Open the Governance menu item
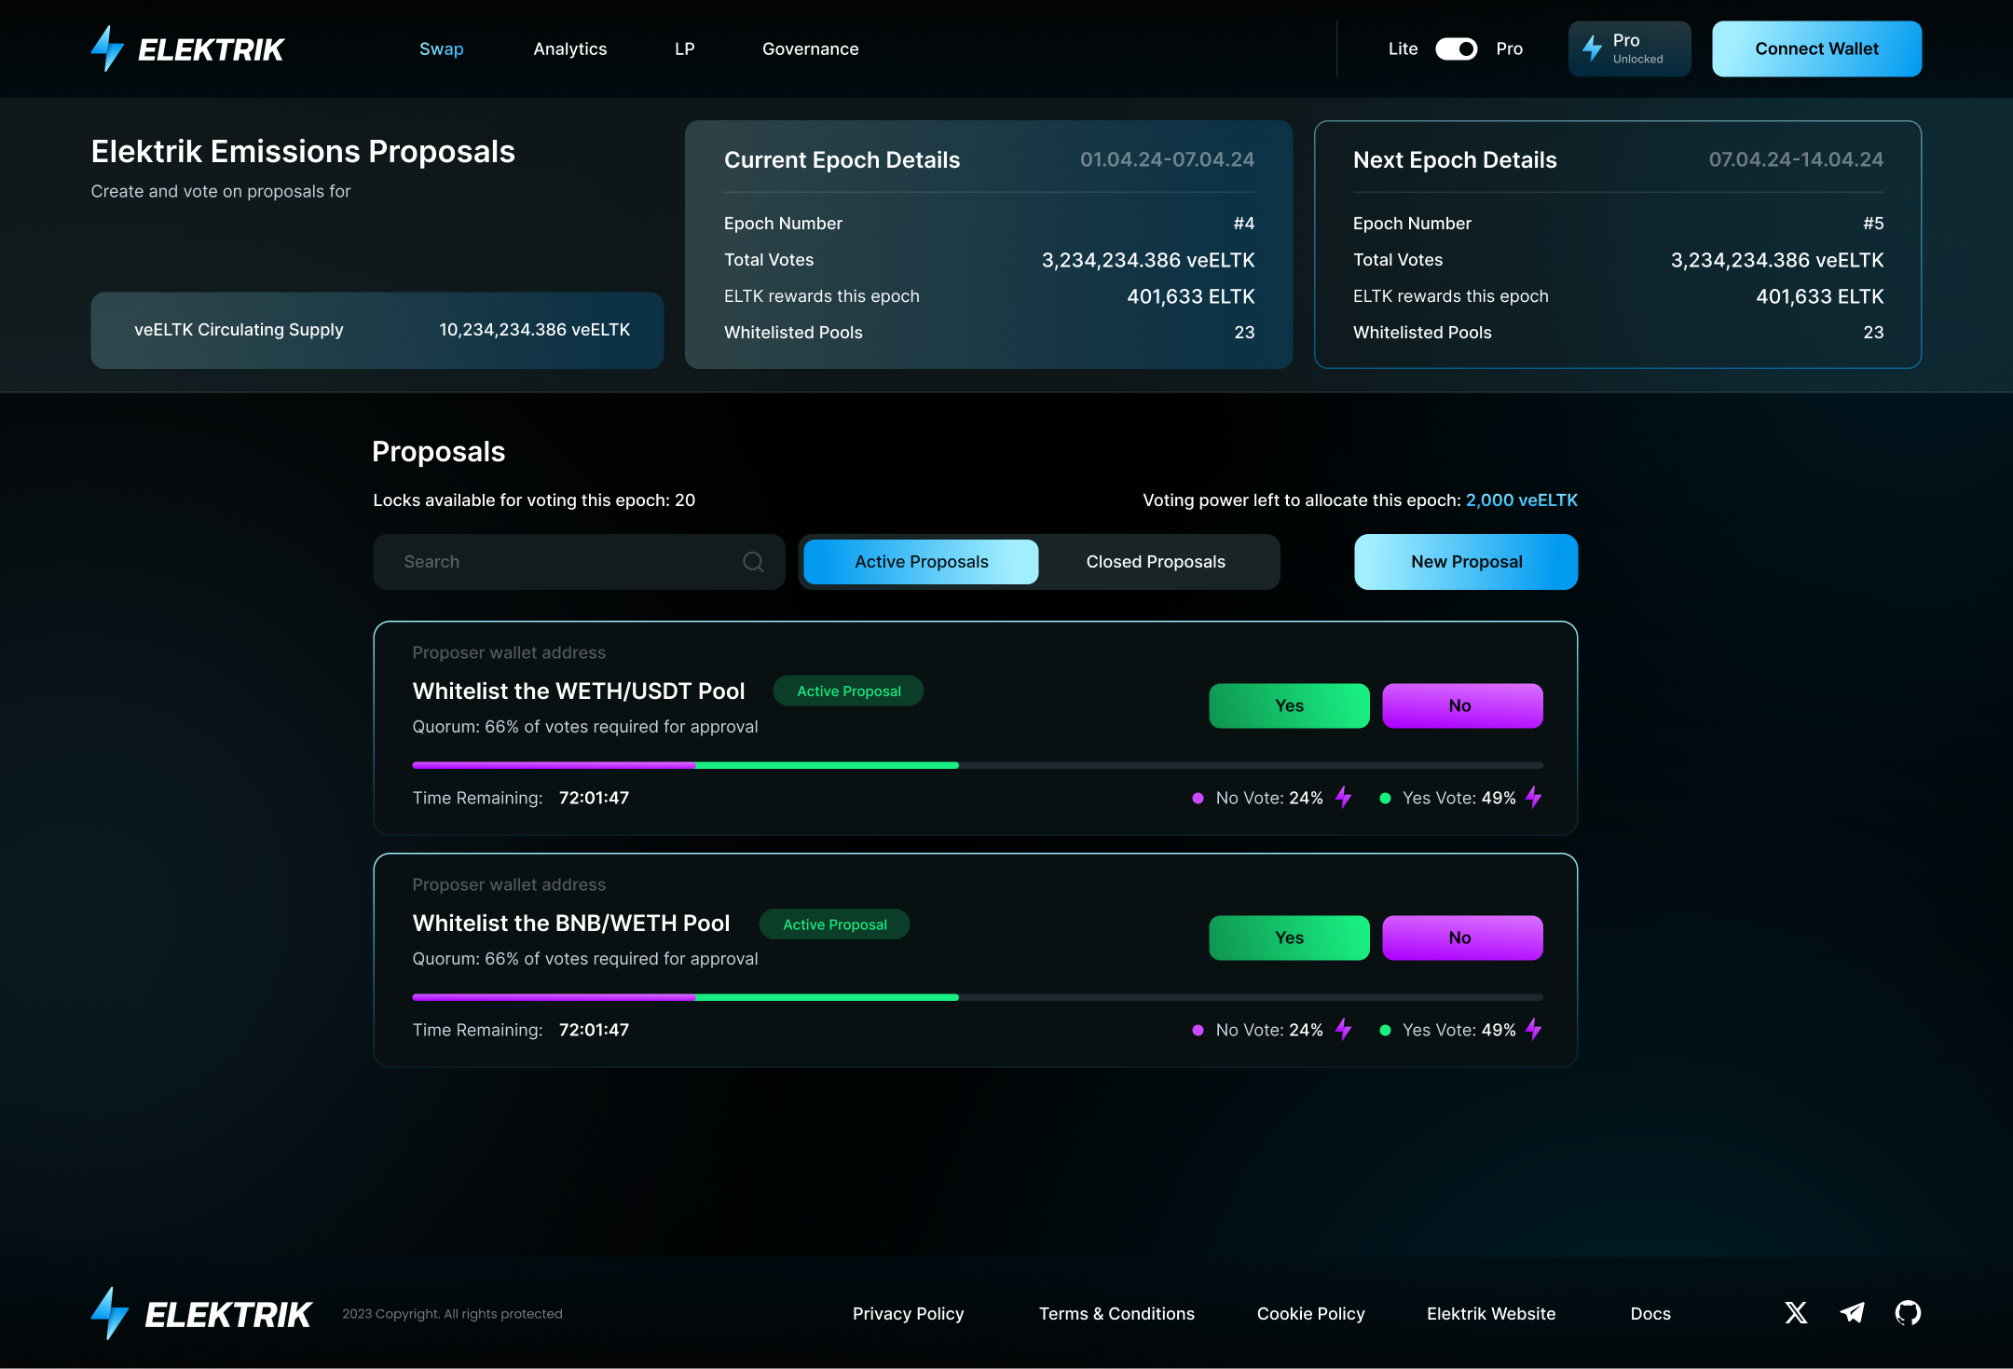 click(x=810, y=48)
